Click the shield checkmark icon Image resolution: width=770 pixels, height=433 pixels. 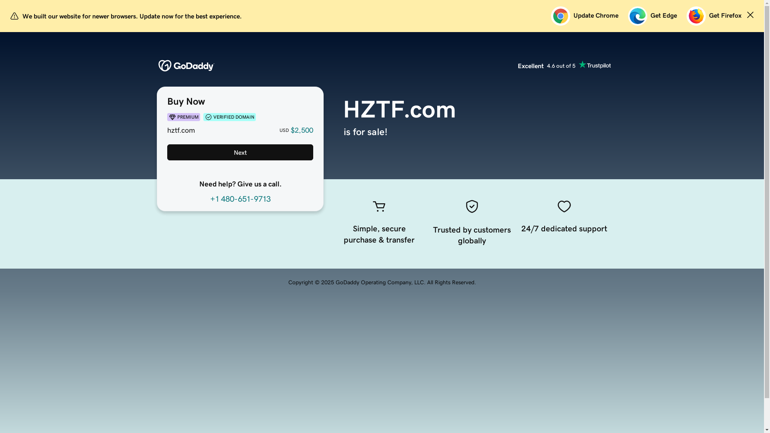[x=472, y=206]
